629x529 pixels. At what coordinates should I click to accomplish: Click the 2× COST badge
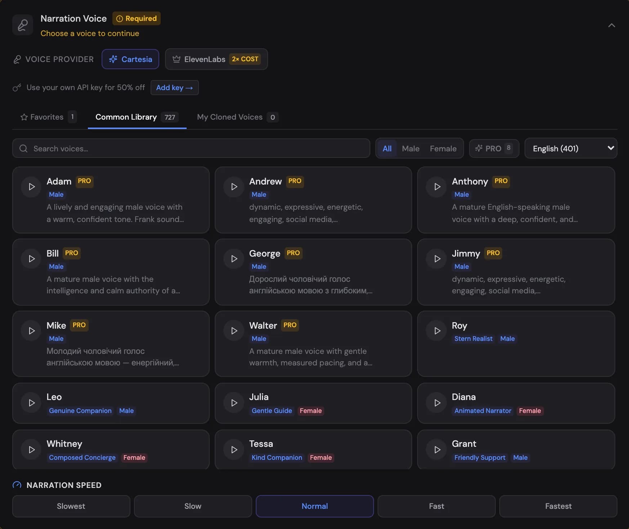pos(245,59)
